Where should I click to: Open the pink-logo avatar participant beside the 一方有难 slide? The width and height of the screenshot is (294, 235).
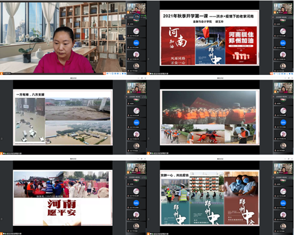tap(136, 111)
